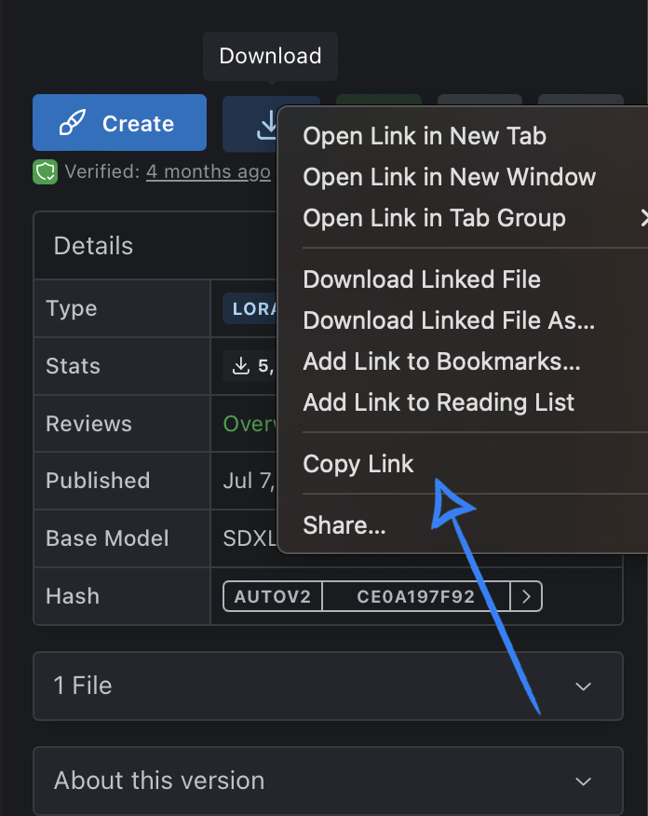
Task: Select Download Linked File As… option
Action: (x=449, y=320)
